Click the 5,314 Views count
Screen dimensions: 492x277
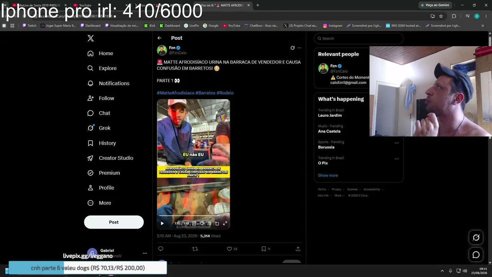coord(210,236)
